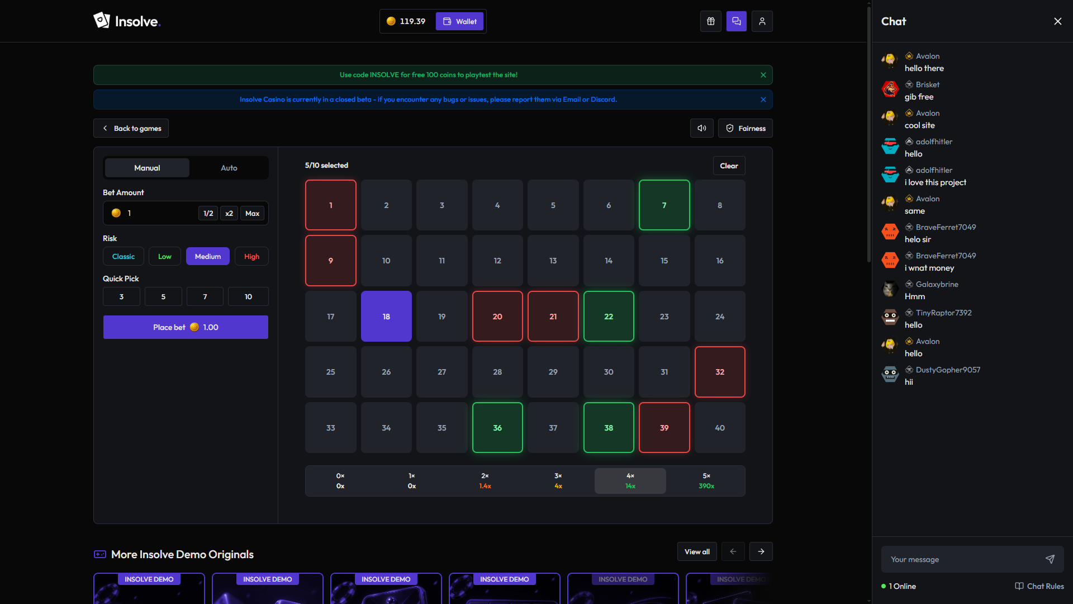Clear selected keno numbers
This screenshot has height=604, width=1073.
[x=729, y=166]
